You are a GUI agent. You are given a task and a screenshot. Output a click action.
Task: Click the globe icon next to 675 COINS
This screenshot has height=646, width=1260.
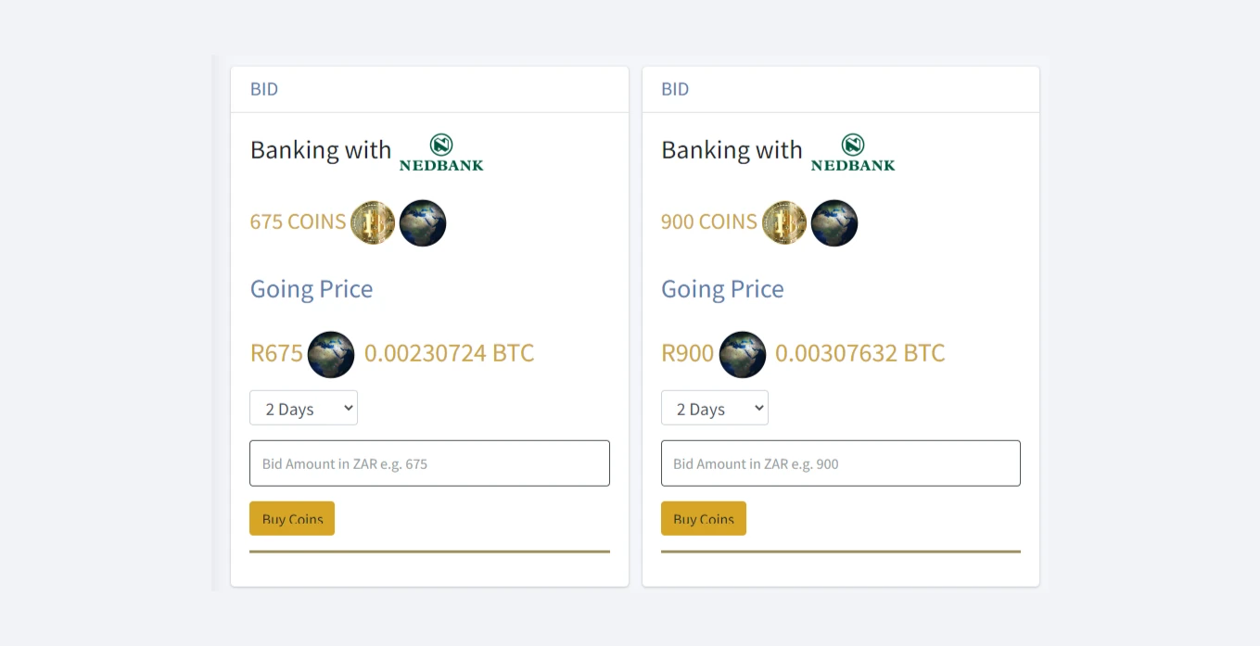click(x=423, y=222)
